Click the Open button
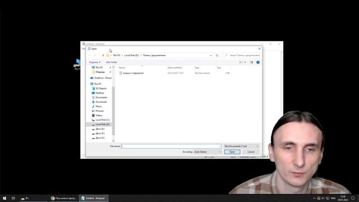The height and width of the screenshot is (202, 359). (x=232, y=152)
